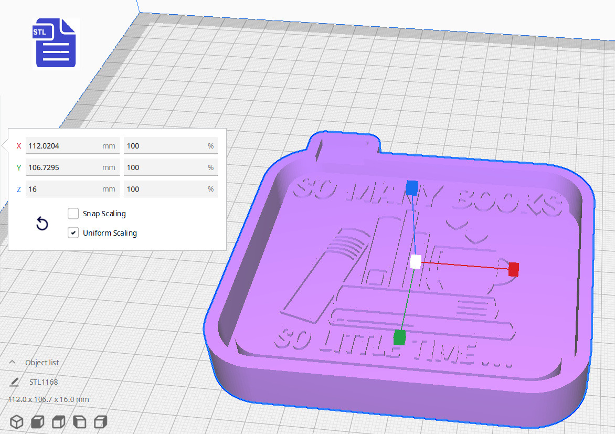Click the reset scale circular arrow icon
This screenshot has height=434, width=615.
(x=42, y=224)
